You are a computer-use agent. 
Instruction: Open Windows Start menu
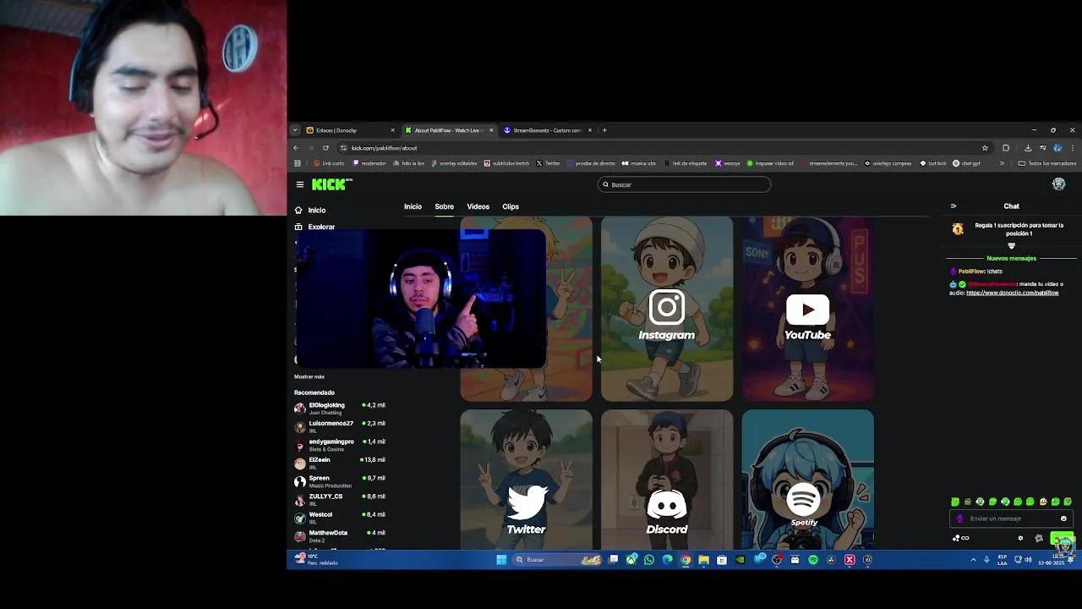501,560
